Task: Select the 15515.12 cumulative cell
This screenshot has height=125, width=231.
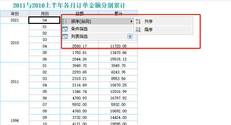Action: (x=118, y=59)
